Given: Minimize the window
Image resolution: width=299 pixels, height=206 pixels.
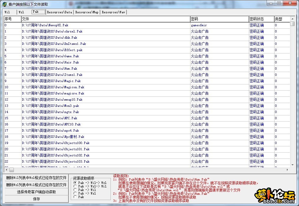Looking at the screenshot, I should 271,3.
